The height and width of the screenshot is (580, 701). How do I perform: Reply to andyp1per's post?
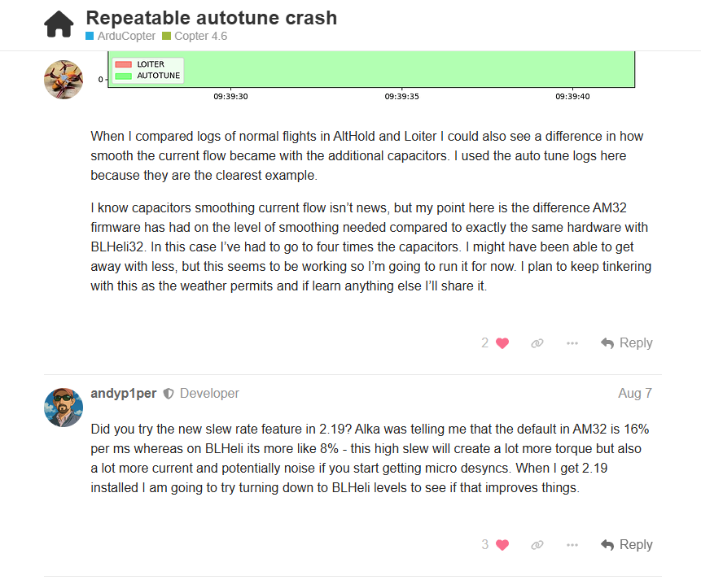[627, 545]
